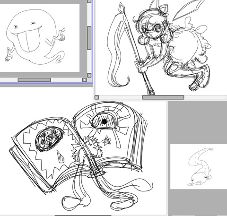
Task: Click the vertical scrollbar thumb beside ghost sketch
Action: 89,38
